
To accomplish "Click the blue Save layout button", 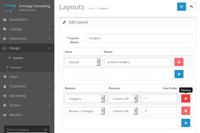I will [181, 7].
